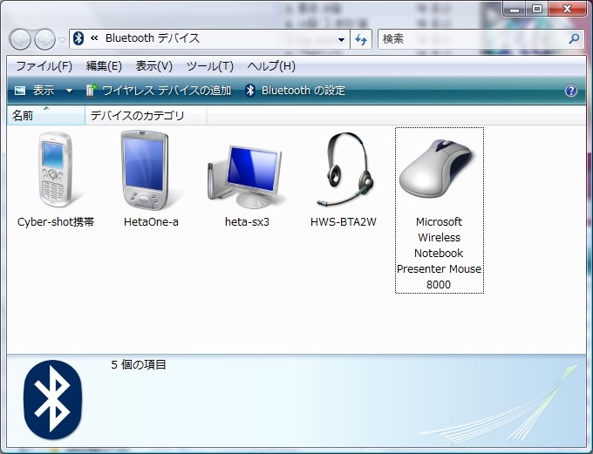
Task: Click the forward navigation arrow
Action: click(x=44, y=39)
